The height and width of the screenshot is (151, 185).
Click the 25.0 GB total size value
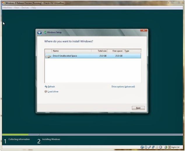pos(103,56)
